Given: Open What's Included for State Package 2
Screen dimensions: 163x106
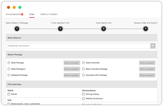Looking at the screenshot, I should pyautogui.click(x=72, y=69).
